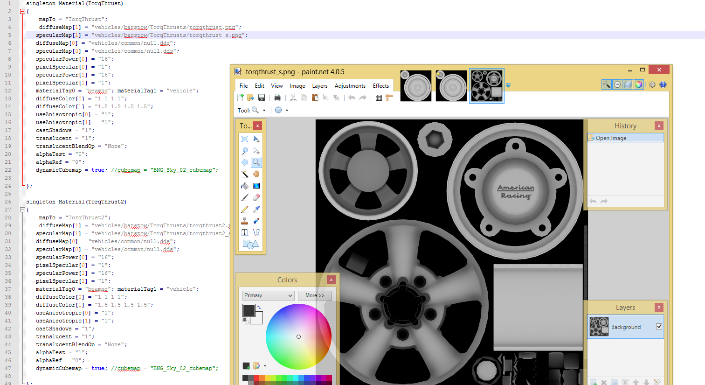Image resolution: width=705 pixels, height=385 pixels.
Task: Open the Adjustments menu
Action: [x=350, y=86]
